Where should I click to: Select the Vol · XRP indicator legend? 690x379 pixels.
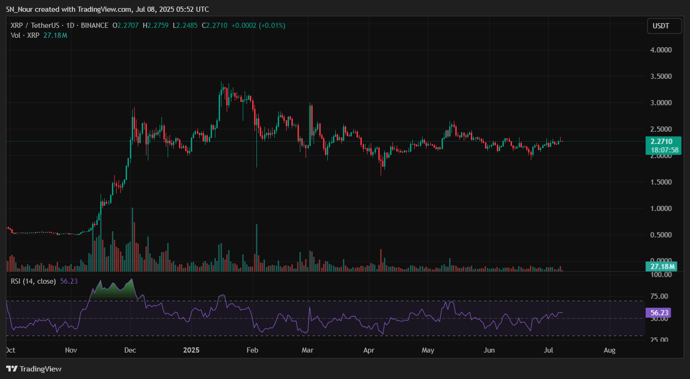(26, 35)
